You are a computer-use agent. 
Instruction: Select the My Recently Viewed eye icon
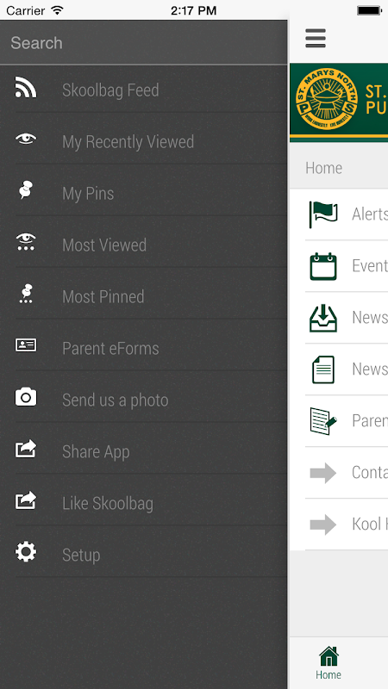pyautogui.click(x=26, y=139)
